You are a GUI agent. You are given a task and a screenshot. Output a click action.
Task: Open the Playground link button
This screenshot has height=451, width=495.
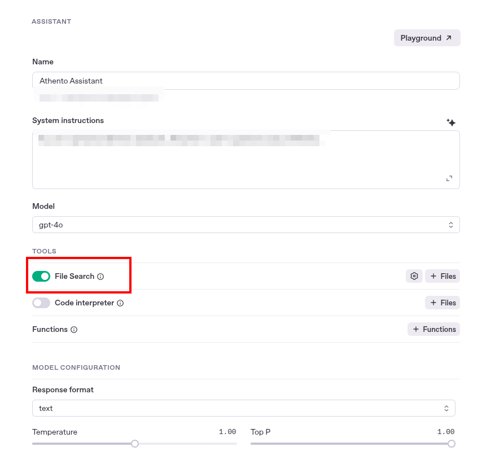coord(427,38)
